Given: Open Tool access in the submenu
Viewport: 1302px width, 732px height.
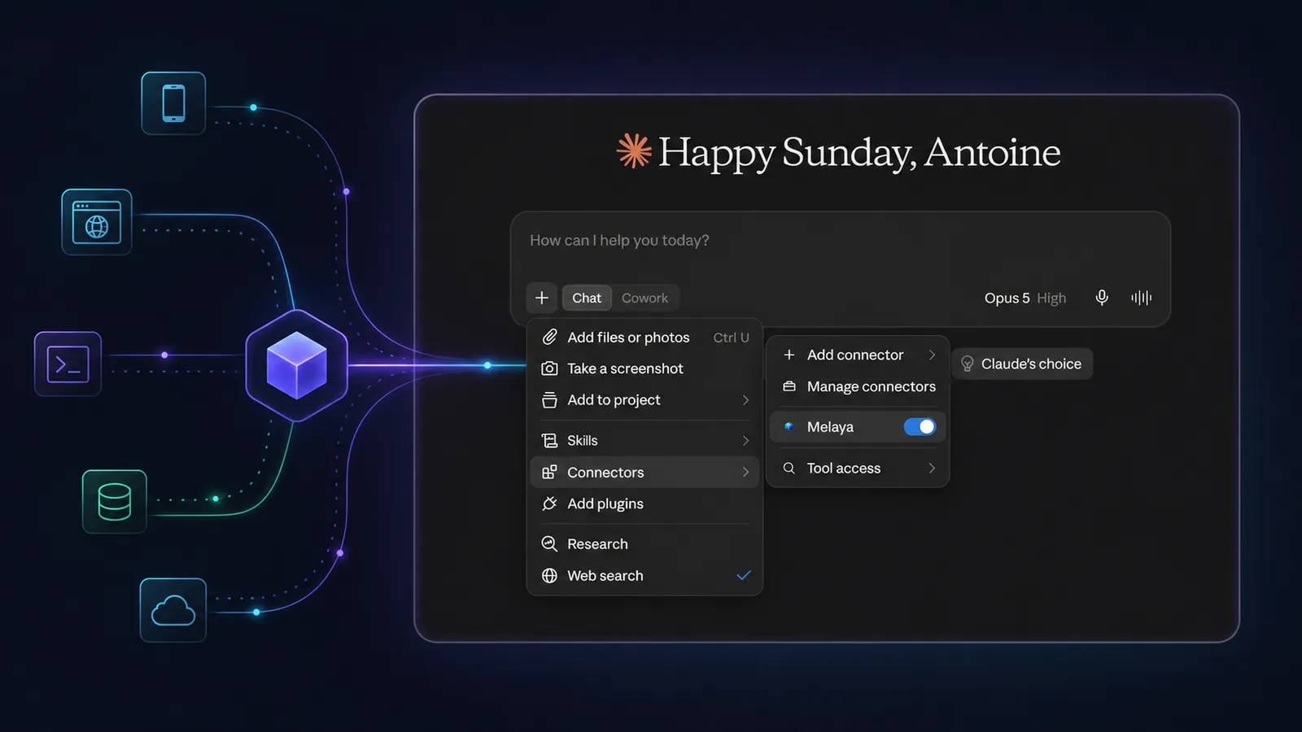Looking at the screenshot, I should tap(859, 468).
